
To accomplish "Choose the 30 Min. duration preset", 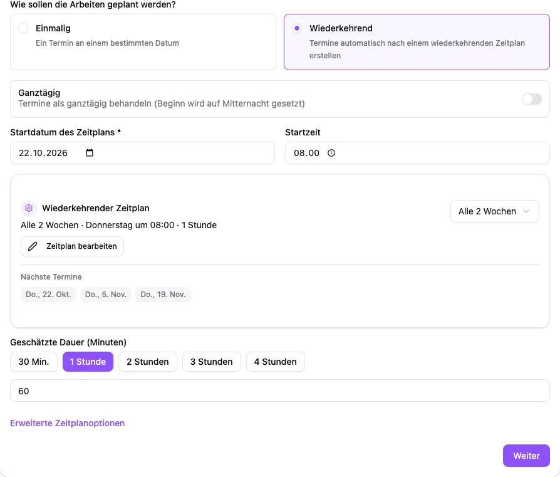I will 34,362.
